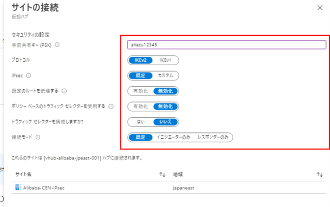Select the IKEv2 protocol option
This screenshot has height=207, width=330.
[x=140, y=60]
